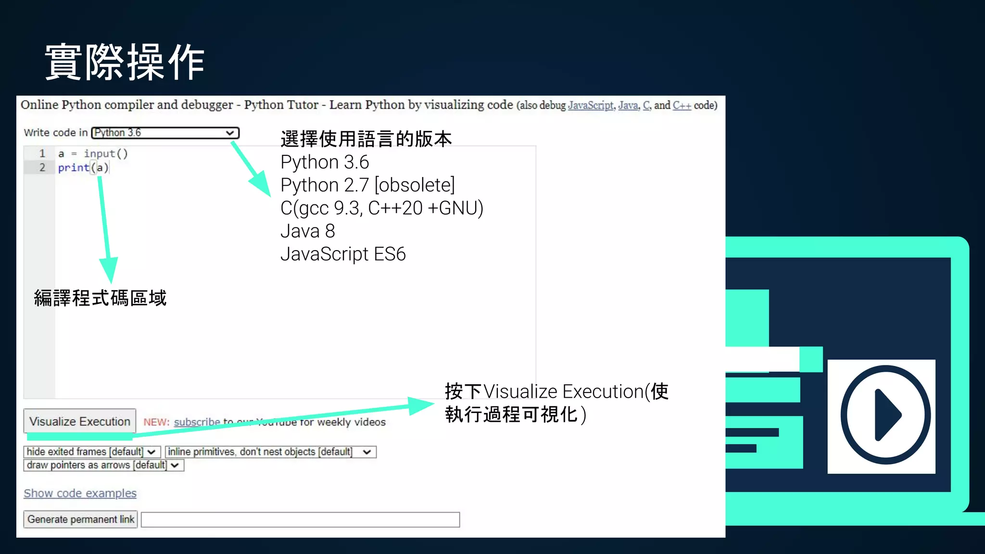985x554 pixels.
Task: Click the 'Python 3.6' list text
Action: (x=325, y=162)
